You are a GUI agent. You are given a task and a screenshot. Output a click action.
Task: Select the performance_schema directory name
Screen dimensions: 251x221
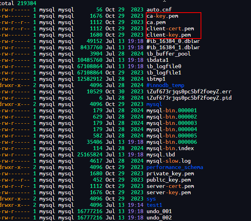[175, 167]
